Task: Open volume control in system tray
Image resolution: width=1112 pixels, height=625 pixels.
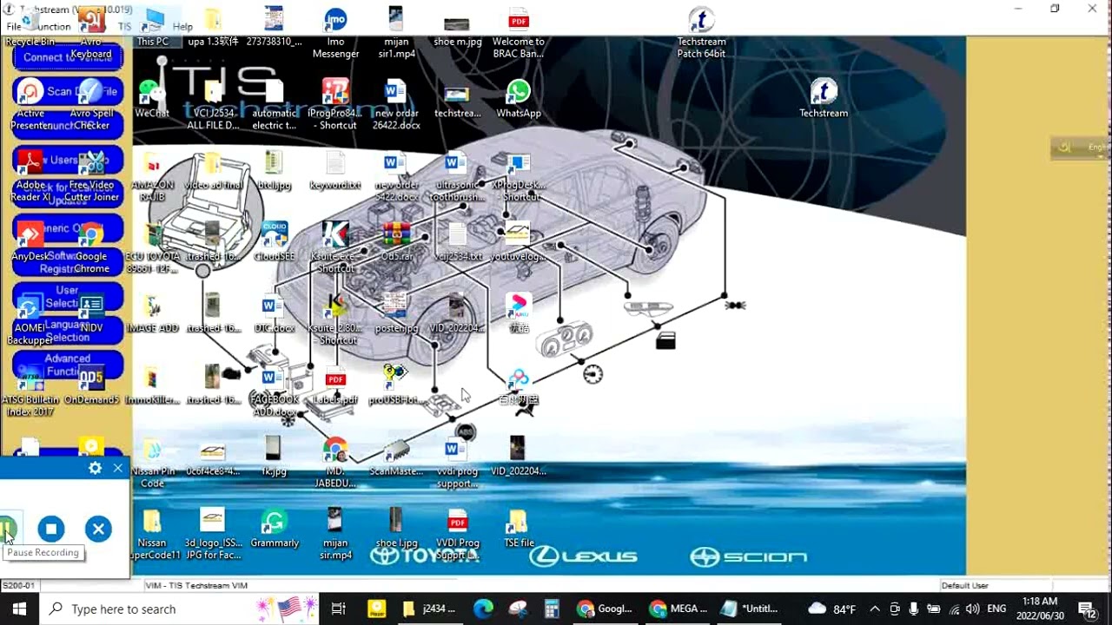Action: [x=972, y=609]
